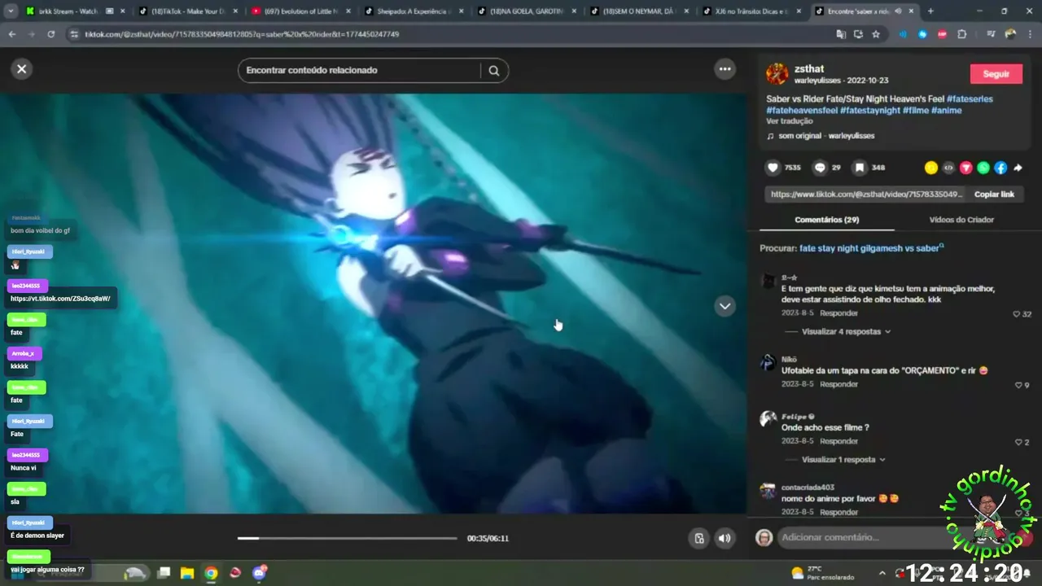Reload the page
The width and height of the screenshot is (1042, 586).
click(50, 34)
